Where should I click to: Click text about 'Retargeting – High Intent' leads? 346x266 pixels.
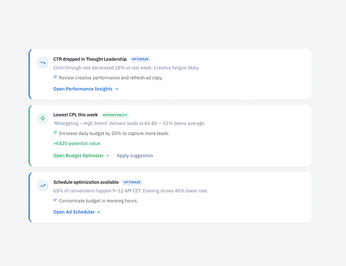pyautogui.click(x=129, y=123)
